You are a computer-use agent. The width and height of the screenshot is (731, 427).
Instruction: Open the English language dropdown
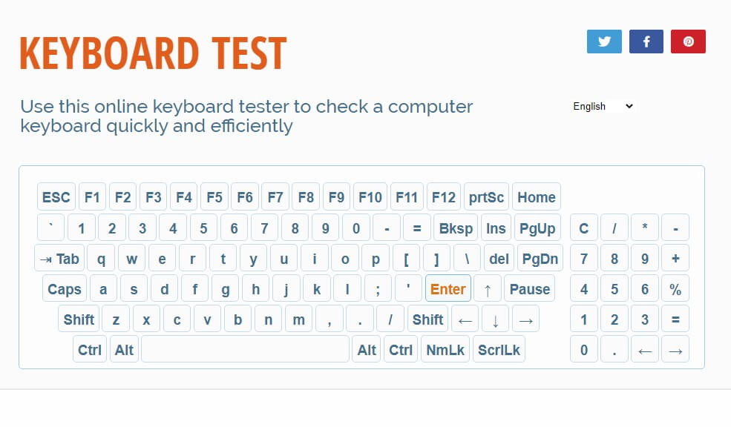pyautogui.click(x=603, y=106)
